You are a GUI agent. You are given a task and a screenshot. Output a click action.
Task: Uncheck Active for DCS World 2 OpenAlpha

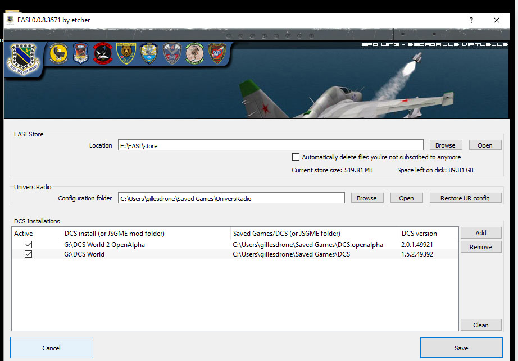[28, 245]
